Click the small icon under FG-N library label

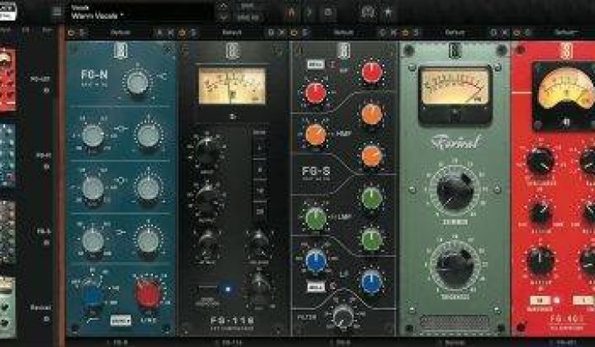point(46,167)
